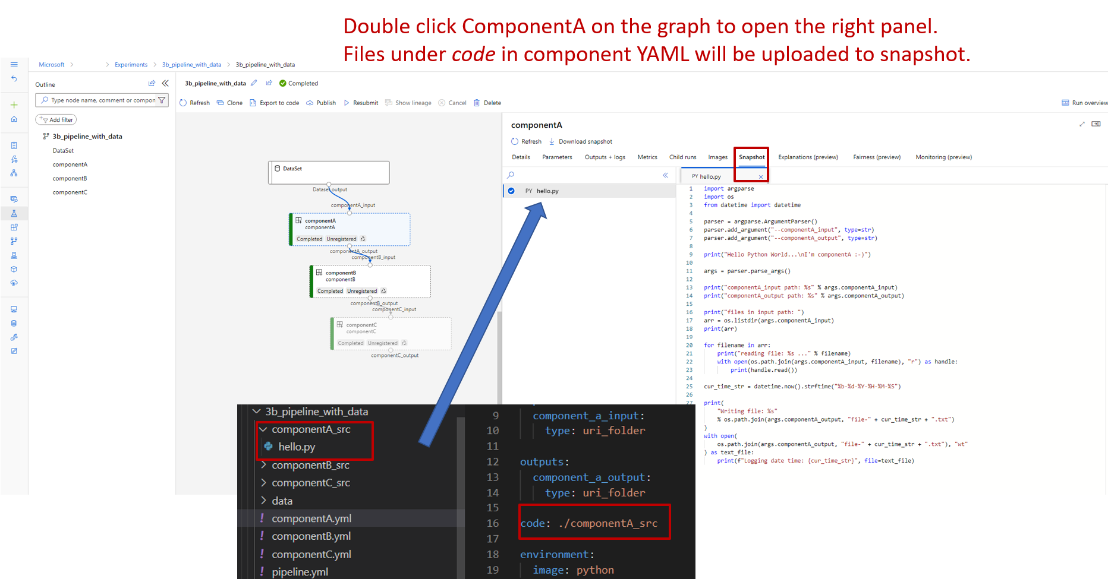Click Download snapshot
Screen dimensions: 1108x579
click(x=580, y=141)
